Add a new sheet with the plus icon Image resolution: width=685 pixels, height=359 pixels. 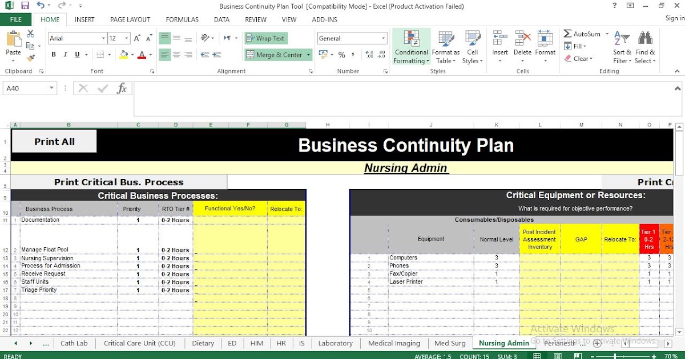click(597, 343)
